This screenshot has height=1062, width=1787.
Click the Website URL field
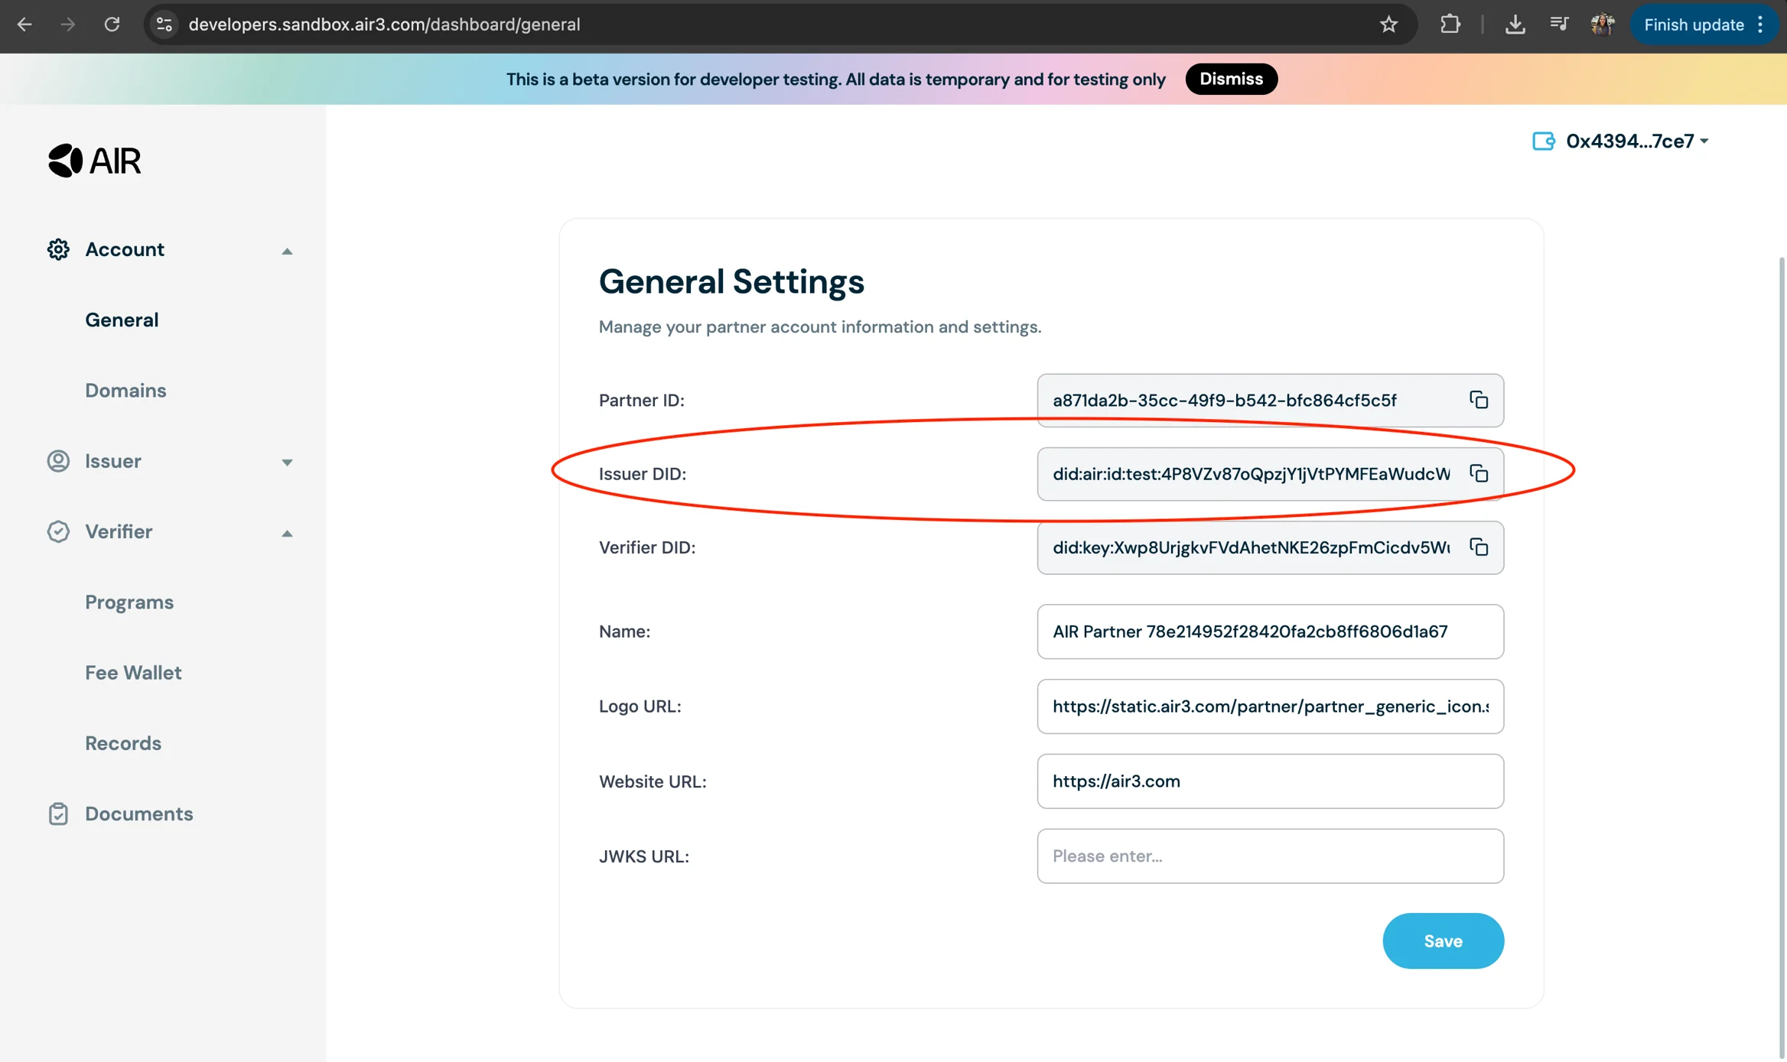(x=1270, y=781)
